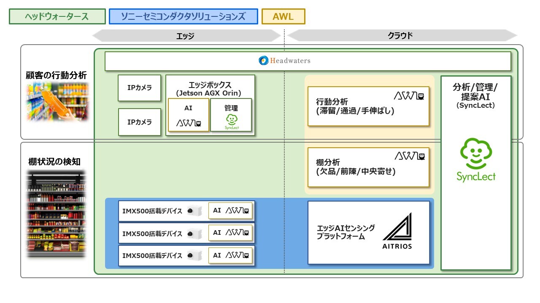Image resolution: width=540 pixels, height=303 pixels.
Task: Select the ヘッドウォータース legend label
Action: [57, 16]
